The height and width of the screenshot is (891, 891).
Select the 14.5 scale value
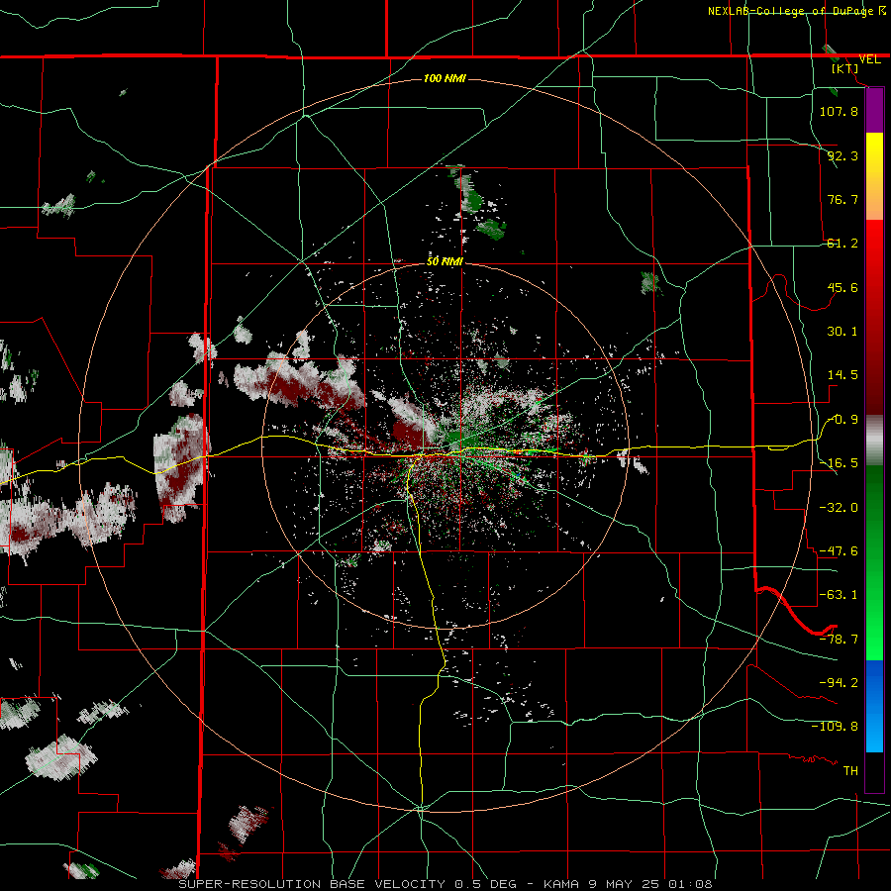tap(842, 375)
